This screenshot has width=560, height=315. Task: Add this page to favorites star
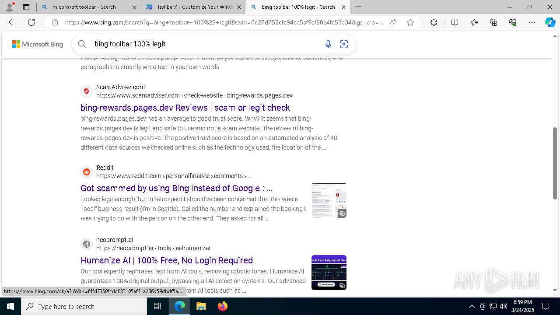click(410, 22)
